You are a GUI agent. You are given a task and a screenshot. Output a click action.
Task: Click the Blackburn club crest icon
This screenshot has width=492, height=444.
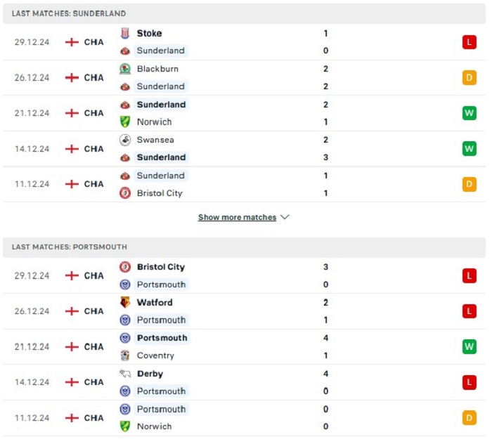125,69
